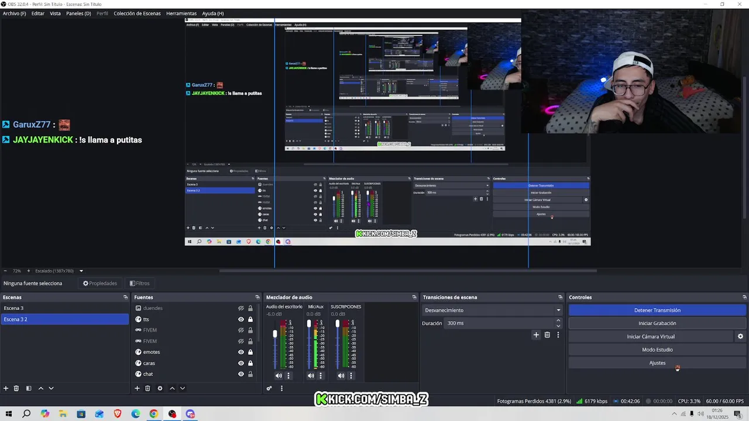The width and height of the screenshot is (749, 421).
Task: Open the options dots for Mic/Aux
Action: pos(320,375)
